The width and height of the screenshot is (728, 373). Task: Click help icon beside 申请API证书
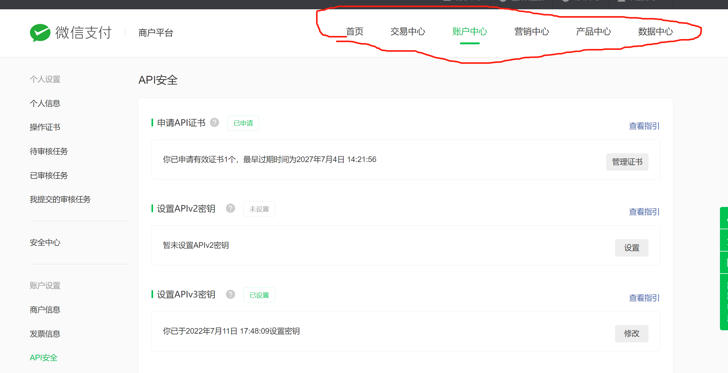pos(215,123)
